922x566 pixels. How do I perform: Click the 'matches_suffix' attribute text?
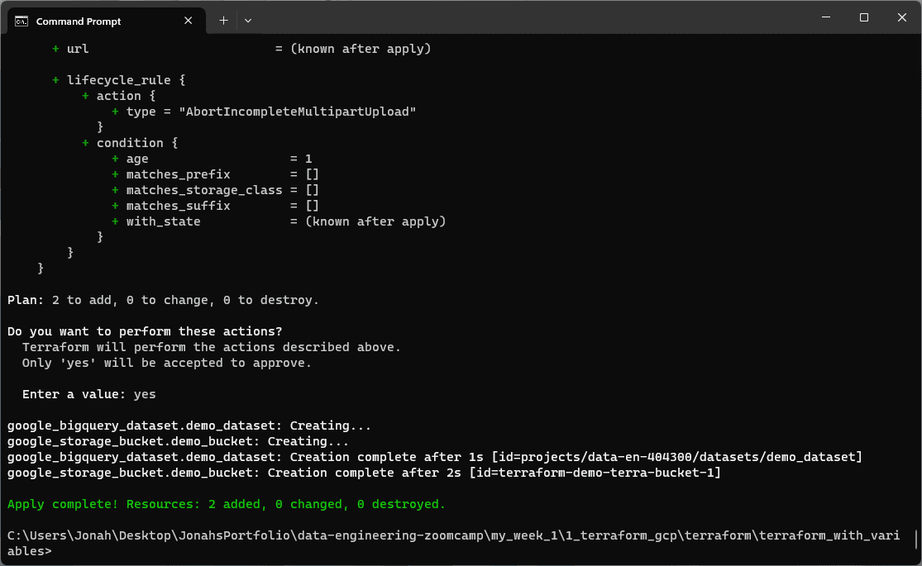[178, 206]
